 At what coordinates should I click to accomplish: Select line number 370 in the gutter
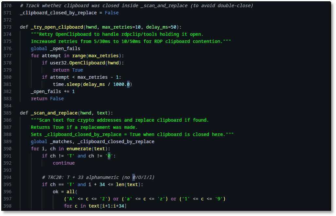pyautogui.click(x=7, y=6)
